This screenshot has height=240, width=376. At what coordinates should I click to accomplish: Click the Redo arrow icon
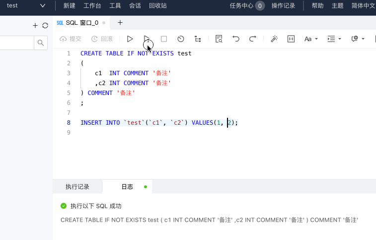tap(252, 39)
